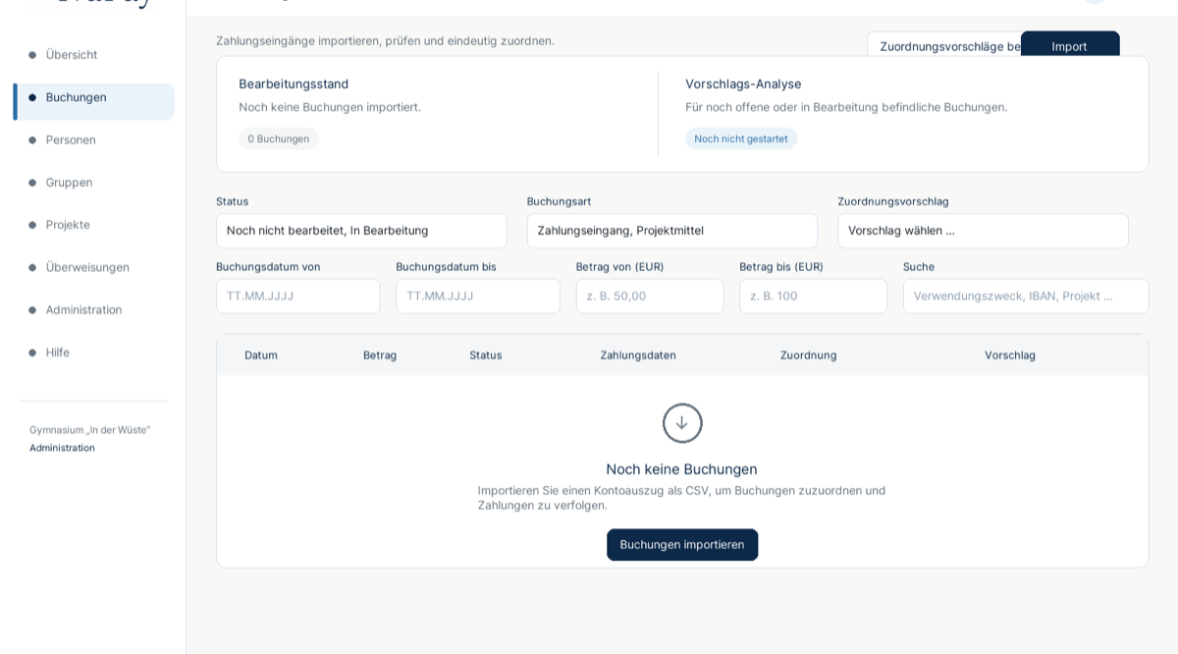Click the 'Noch nicht gestartet' badge
This screenshot has width=1178, height=654.
[741, 138]
